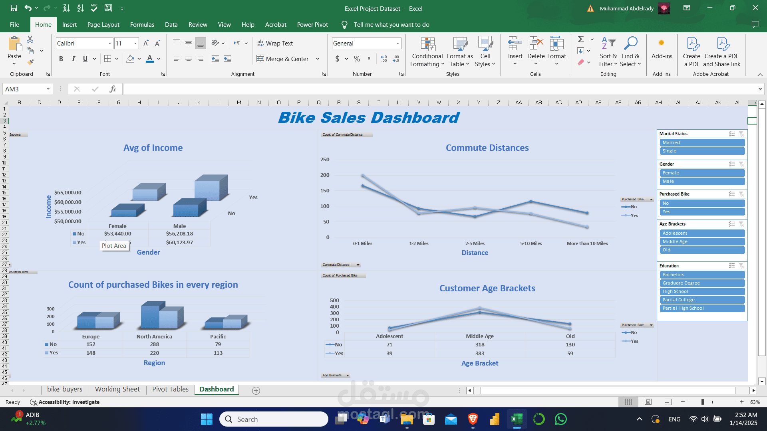Open the Sort & Filter menu
This screenshot has height=431, width=767.
click(x=608, y=52)
